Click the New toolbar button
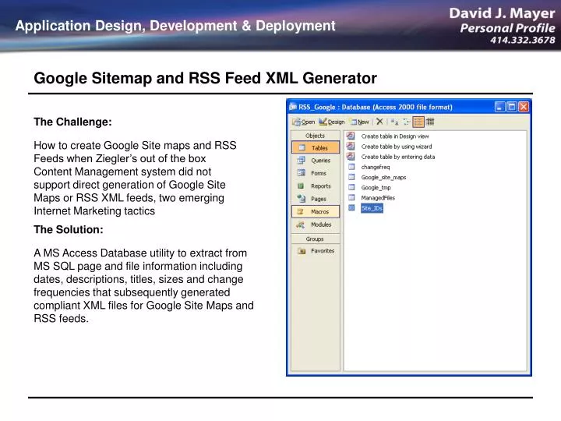This screenshot has height=421, width=561. (360, 122)
